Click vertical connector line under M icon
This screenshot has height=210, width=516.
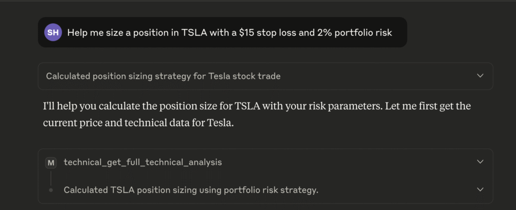click(x=51, y=178)
